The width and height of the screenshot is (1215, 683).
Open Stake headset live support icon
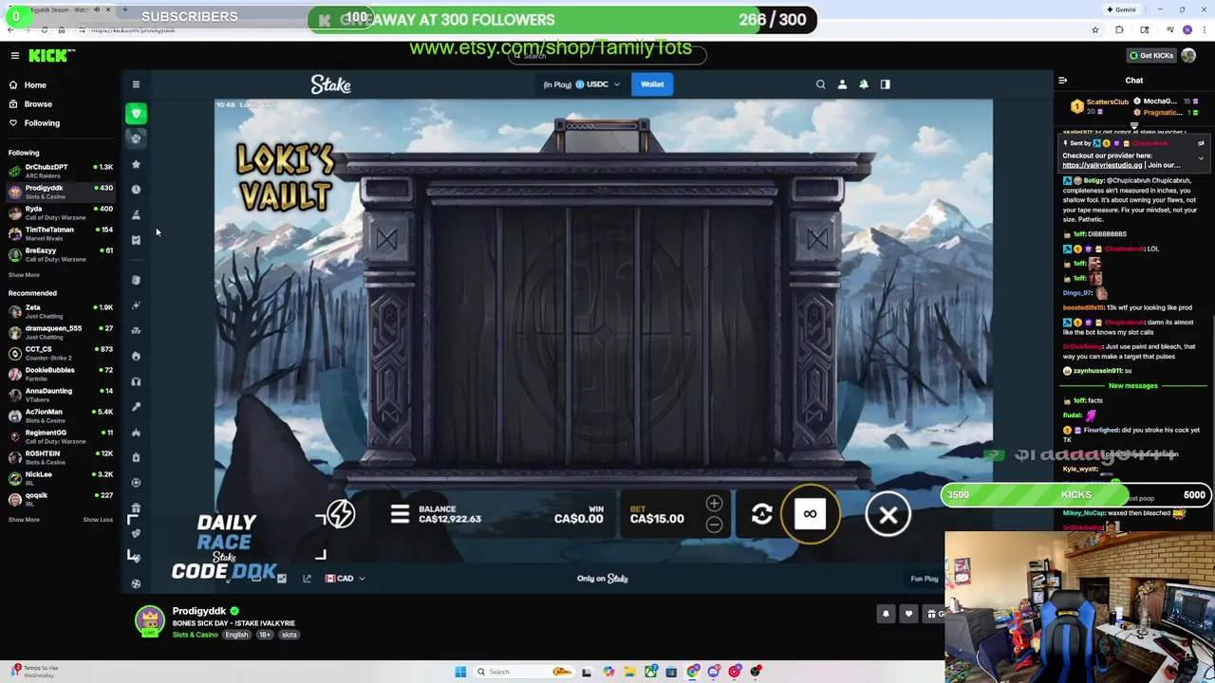click(136, 381)
